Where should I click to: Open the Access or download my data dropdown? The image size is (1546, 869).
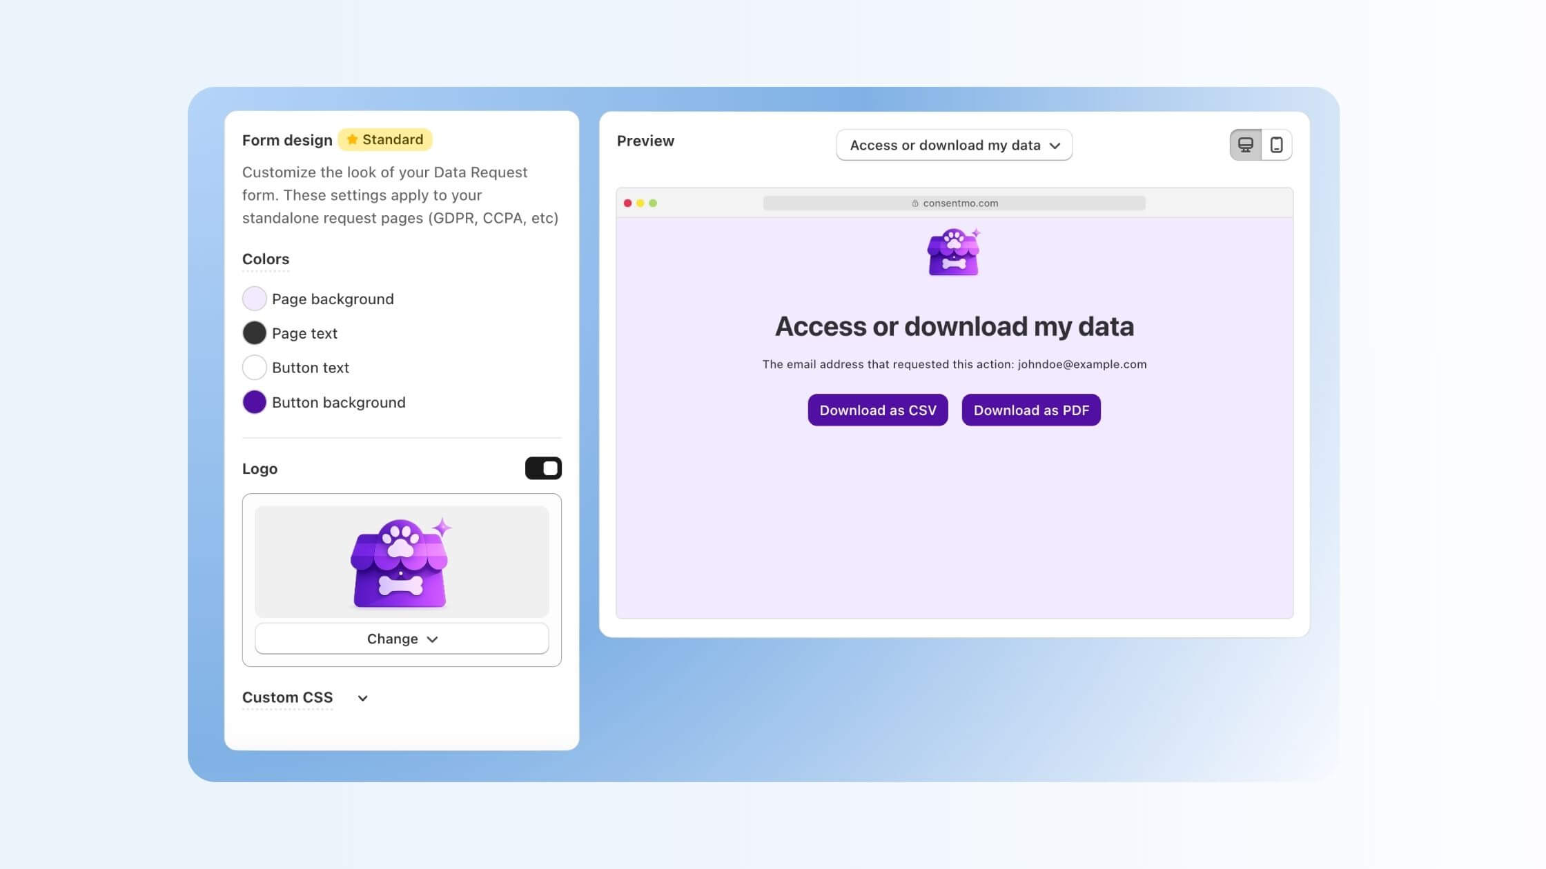pyautogui.click(x=954, y=145)
